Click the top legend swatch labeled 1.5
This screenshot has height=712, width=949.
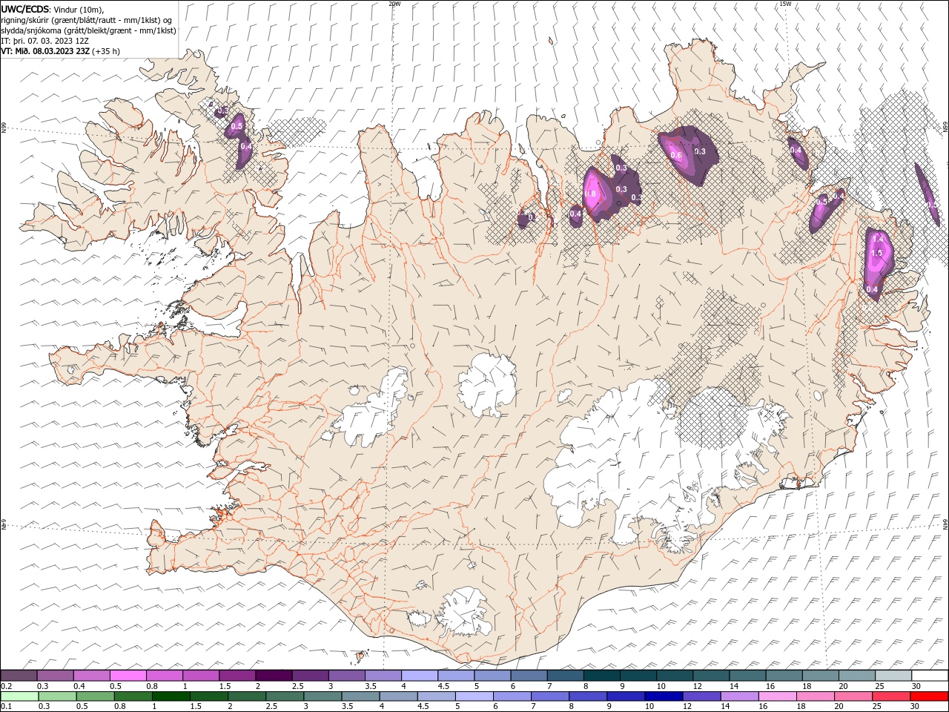[x=237, y=675]
